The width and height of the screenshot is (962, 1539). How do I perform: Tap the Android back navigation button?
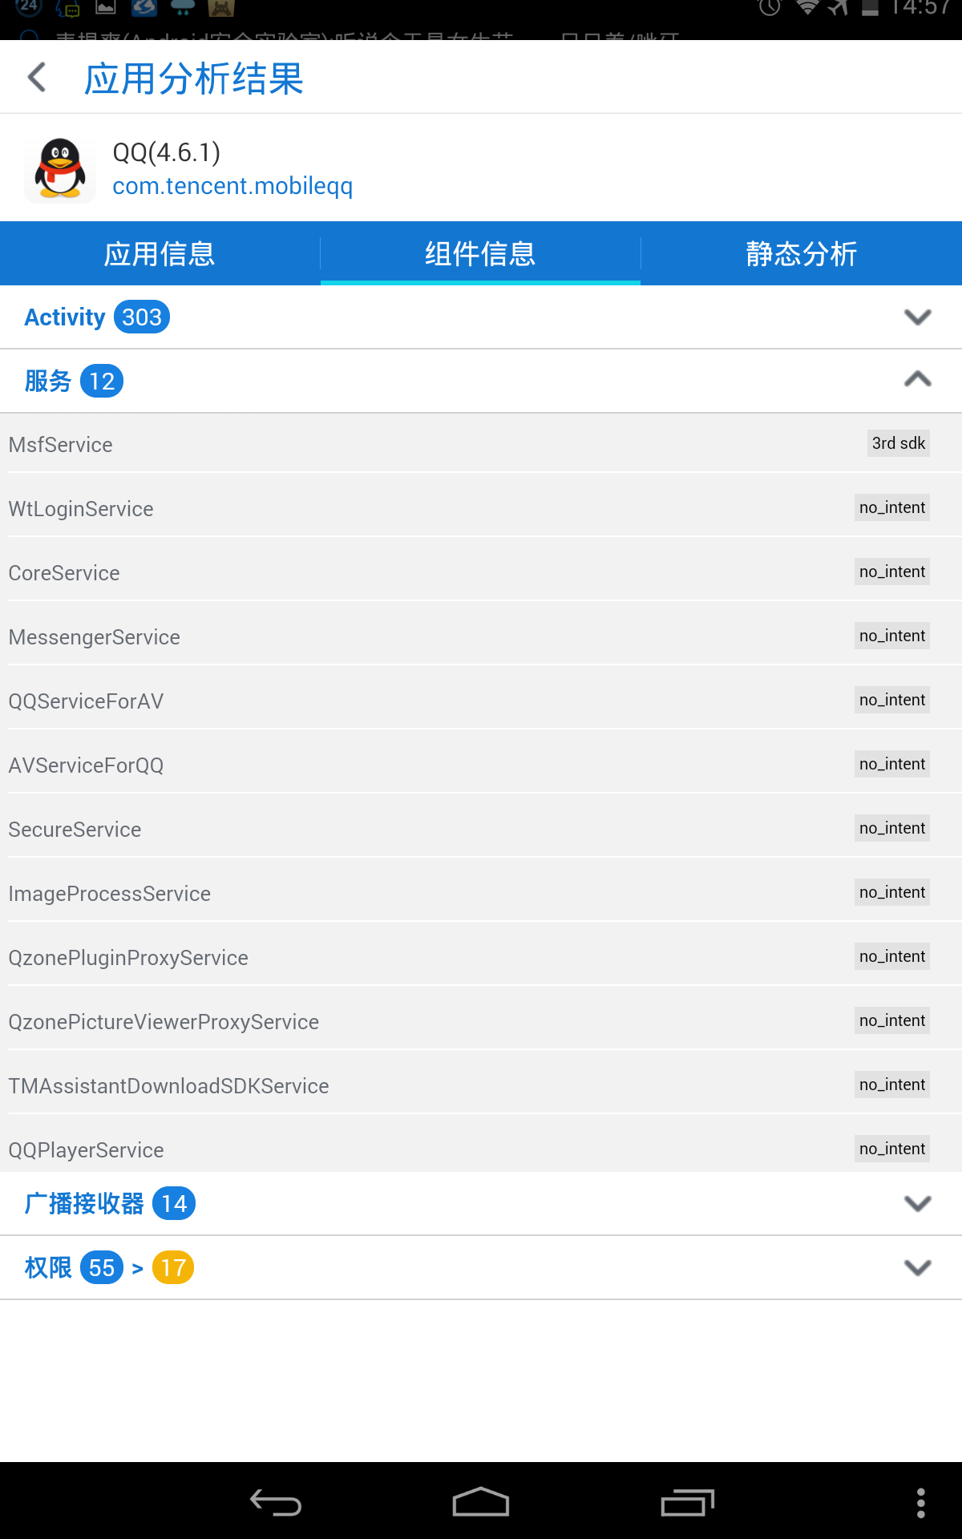click(276, 1502)
